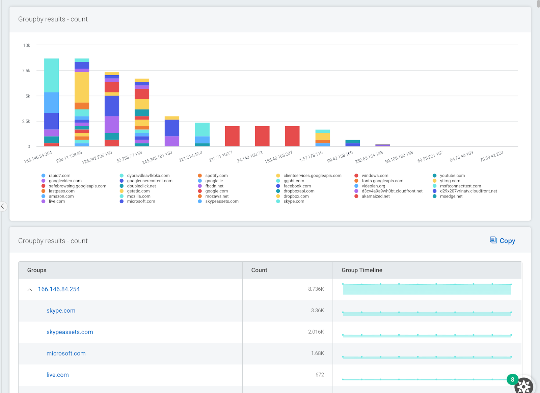540x393 pixels.
Task: Open the skypeassets.com group link
Action: click(70, 332)
